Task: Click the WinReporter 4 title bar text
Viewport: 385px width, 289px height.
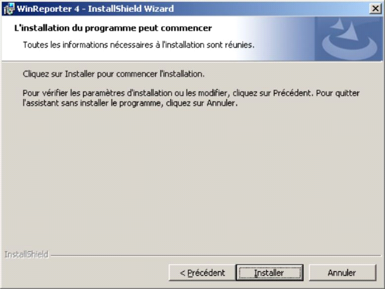Action: (95, 9)
